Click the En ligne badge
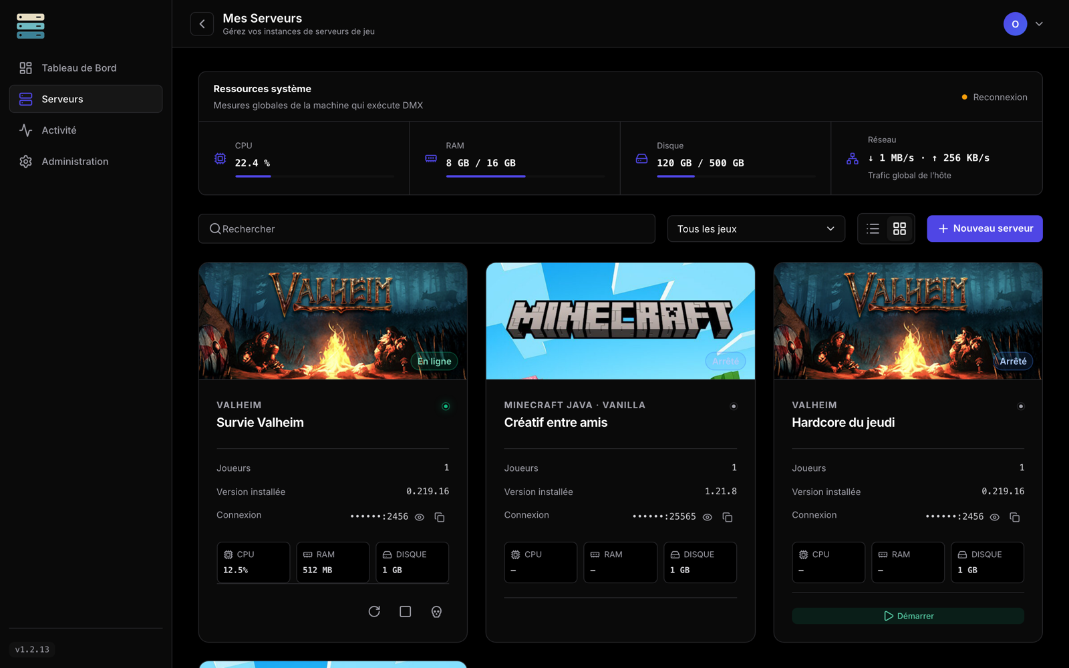Image resolution: width=1069 pixels, height=668 pixels. pyautogui.click(x=434, y=361)
